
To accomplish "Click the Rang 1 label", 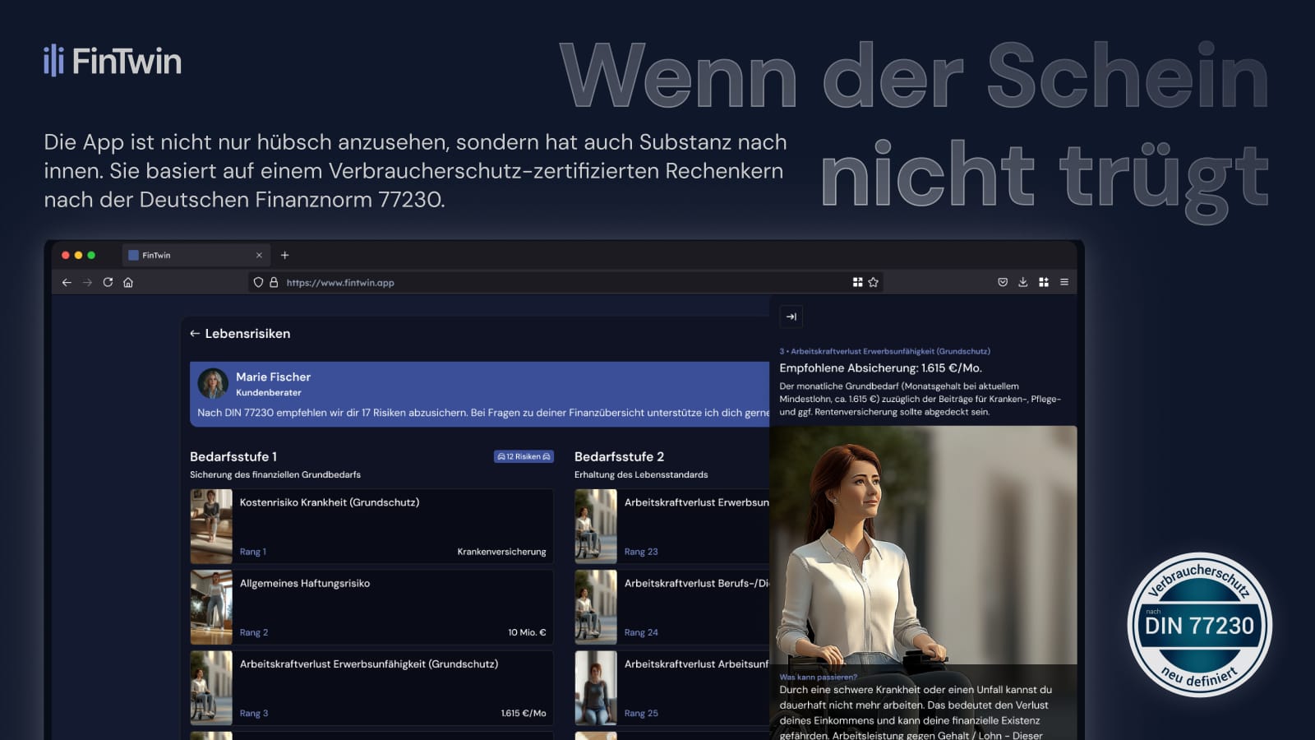I will 253,552.
